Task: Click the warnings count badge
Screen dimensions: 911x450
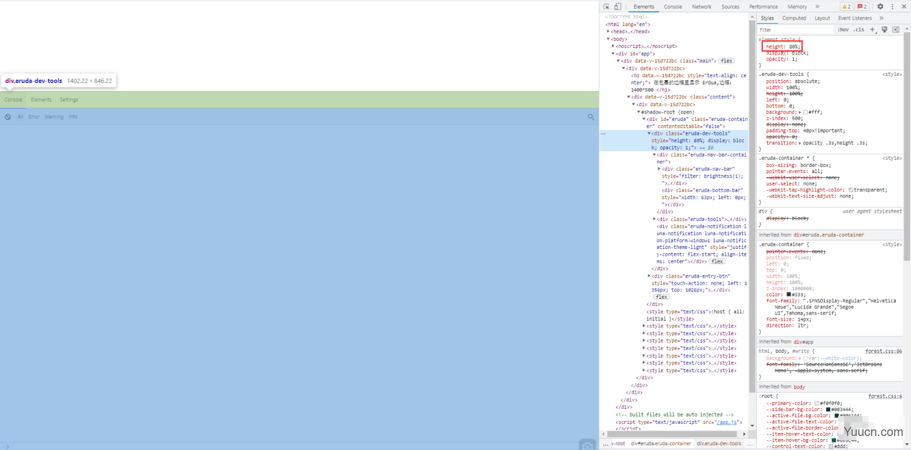Action: pyautogui.click(x=846, y=7)
